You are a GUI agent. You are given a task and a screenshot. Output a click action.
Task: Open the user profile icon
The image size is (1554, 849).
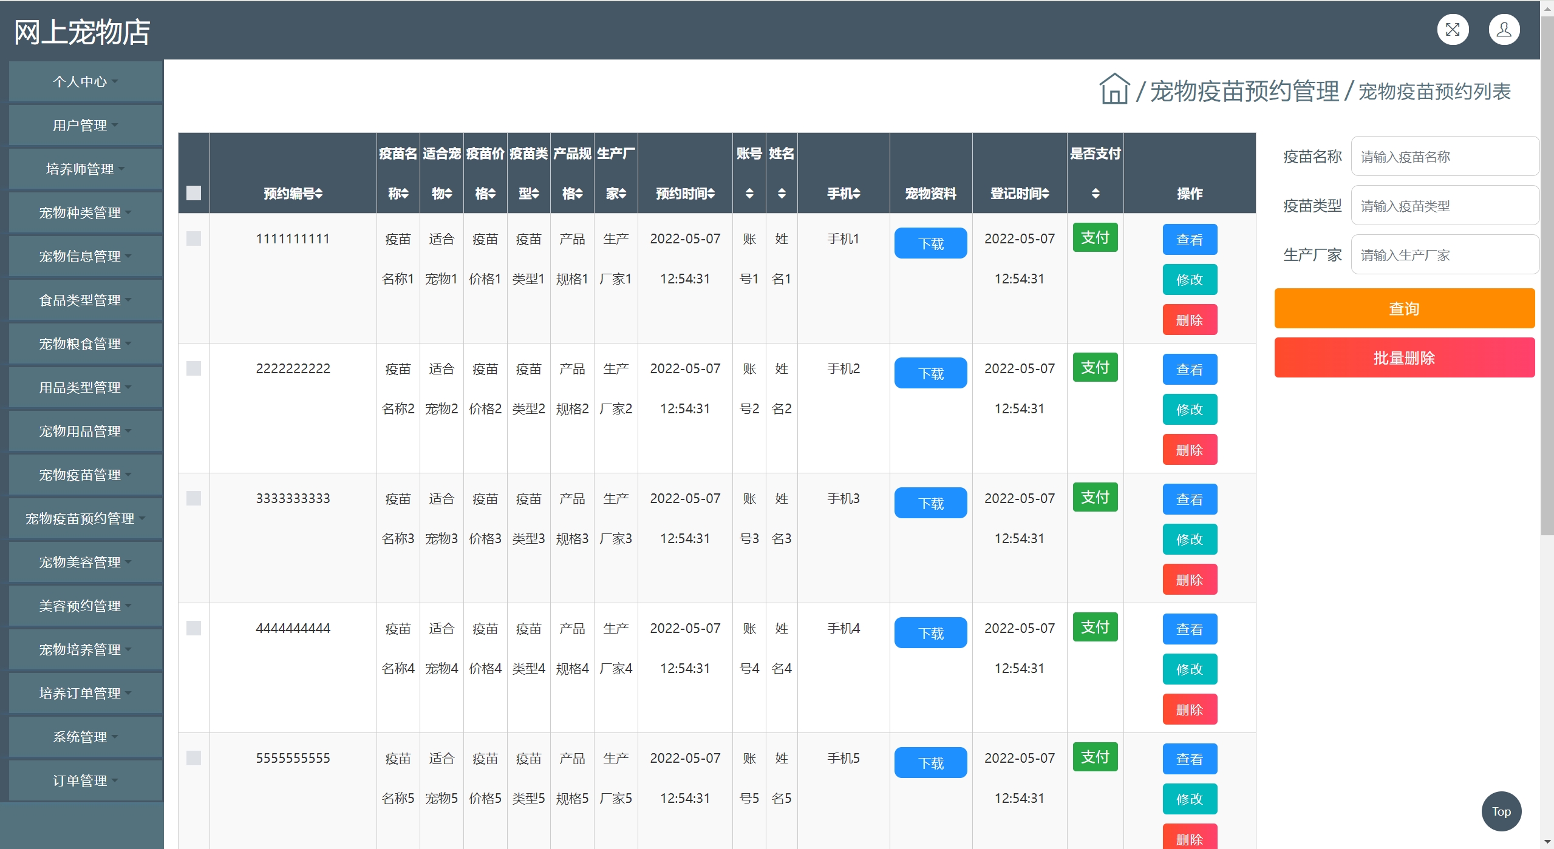pyautogui.click(x=1504, y=30)
